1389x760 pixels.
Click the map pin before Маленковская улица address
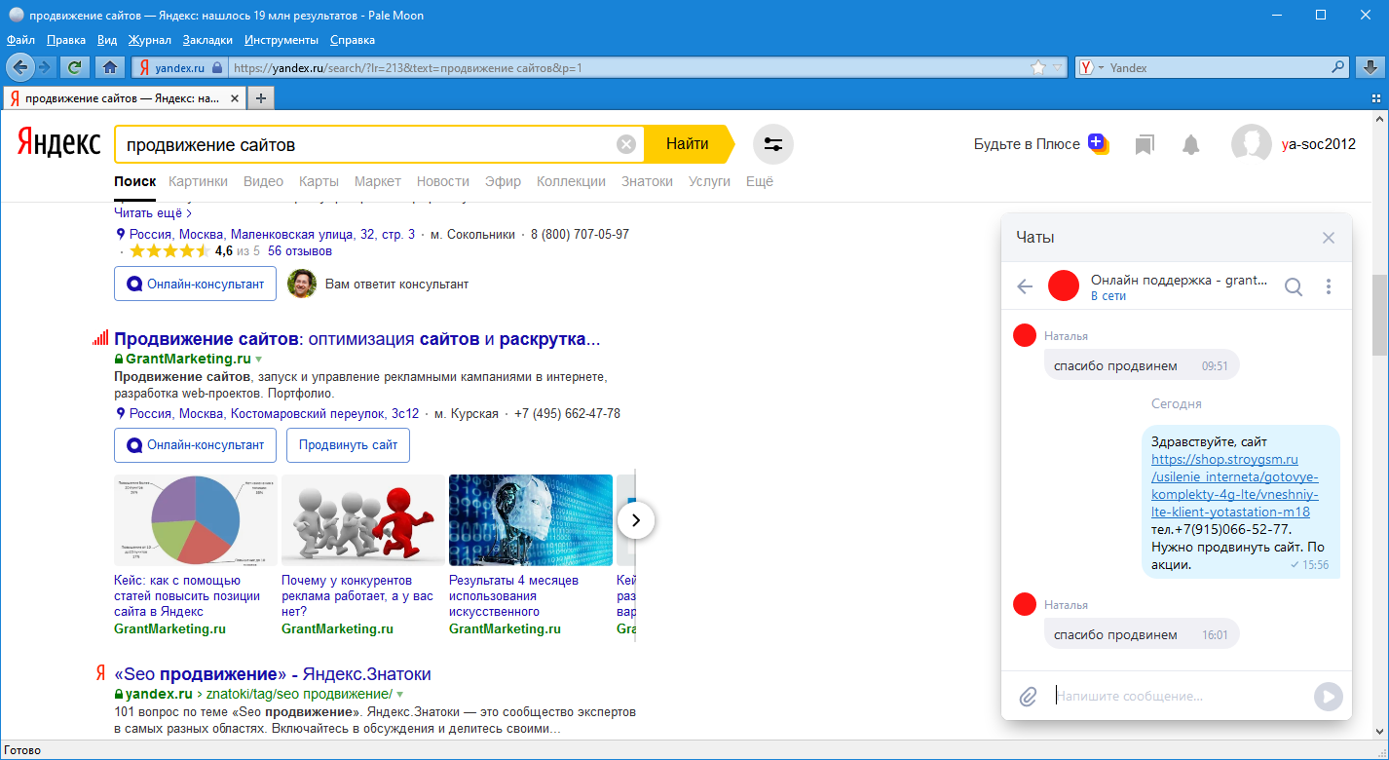pos(121,235)
